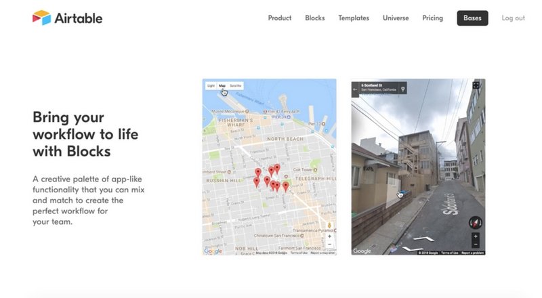Click Terms of Use in Street View

click(450, 253)
